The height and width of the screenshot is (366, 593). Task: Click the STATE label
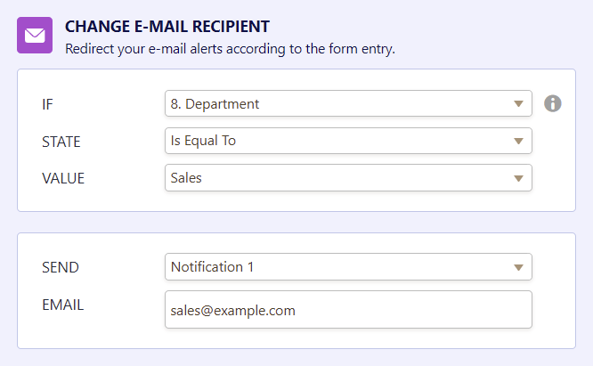61,141
